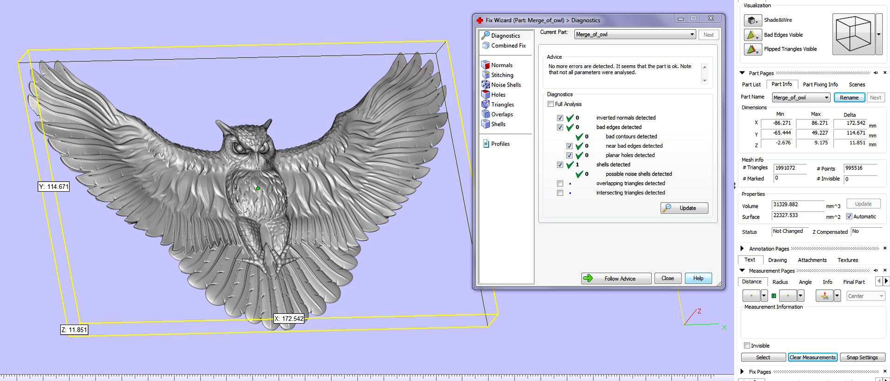Check the Invisible measurement checkbox
The width and height of the screenshot is (890, 381).
(x=747, y=346)
